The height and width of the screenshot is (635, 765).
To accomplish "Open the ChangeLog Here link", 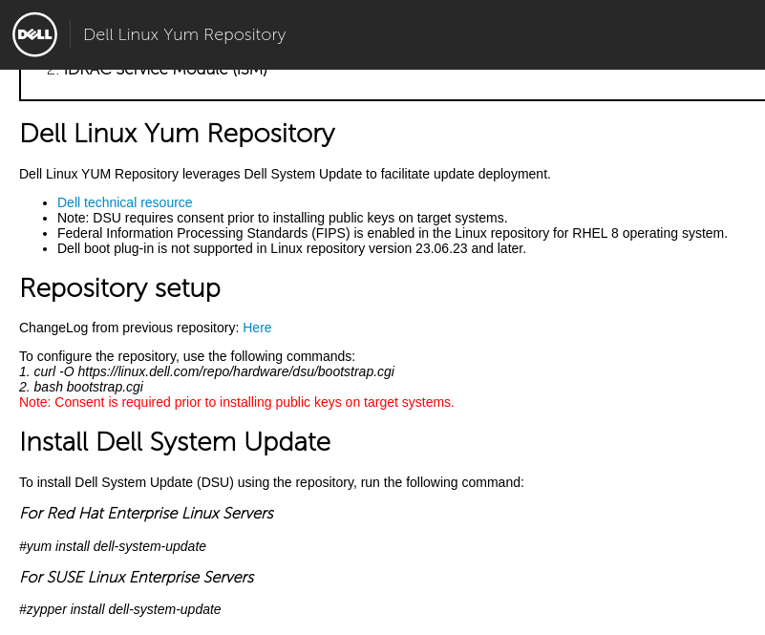I will [x=257, y=328].
